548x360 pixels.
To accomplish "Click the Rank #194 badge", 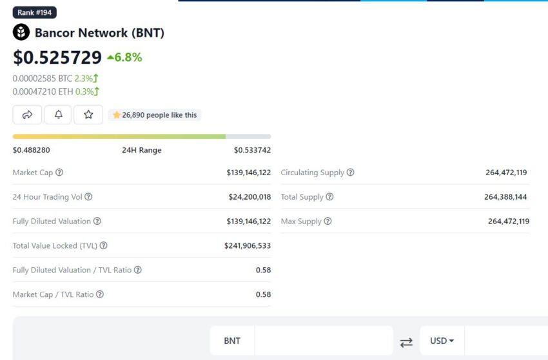I will pos(35,12).
